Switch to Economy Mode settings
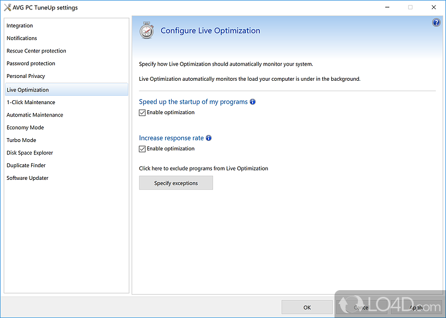 click(x=25, y=128)
